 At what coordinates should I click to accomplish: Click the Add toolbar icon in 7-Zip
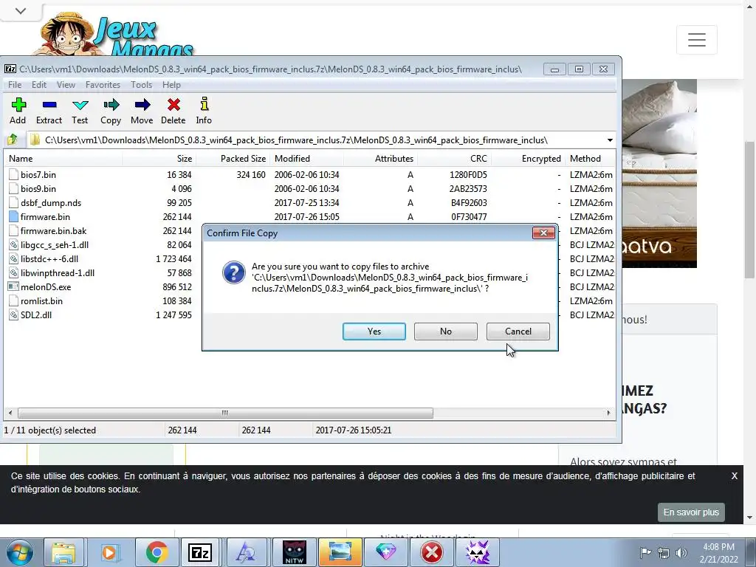tap(18, 105)
